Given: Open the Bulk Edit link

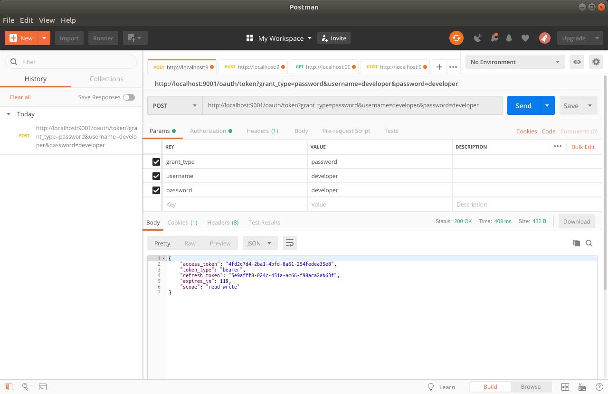Looking at the screenshot, I should point(583,147).
